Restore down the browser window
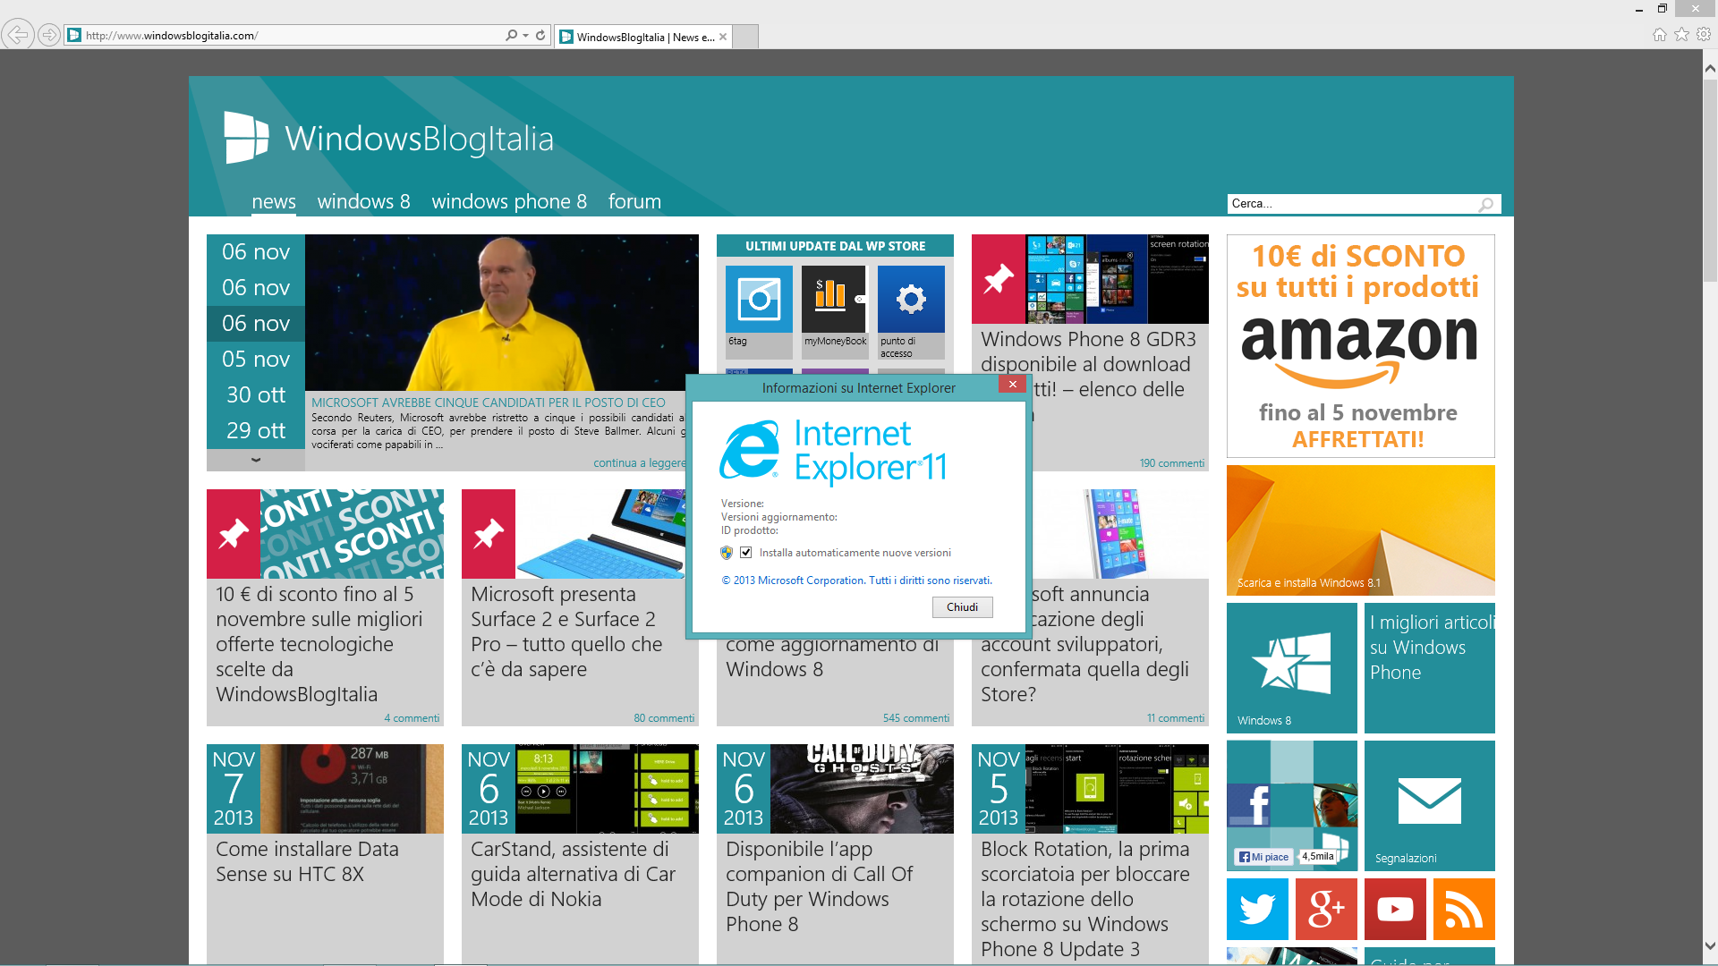The width and height of the screenshot is (1718, 966). tap(1662, 9)
